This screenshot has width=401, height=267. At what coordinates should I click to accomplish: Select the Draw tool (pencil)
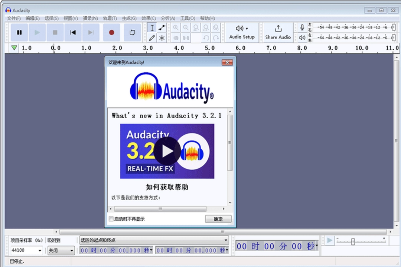(152, 37)
